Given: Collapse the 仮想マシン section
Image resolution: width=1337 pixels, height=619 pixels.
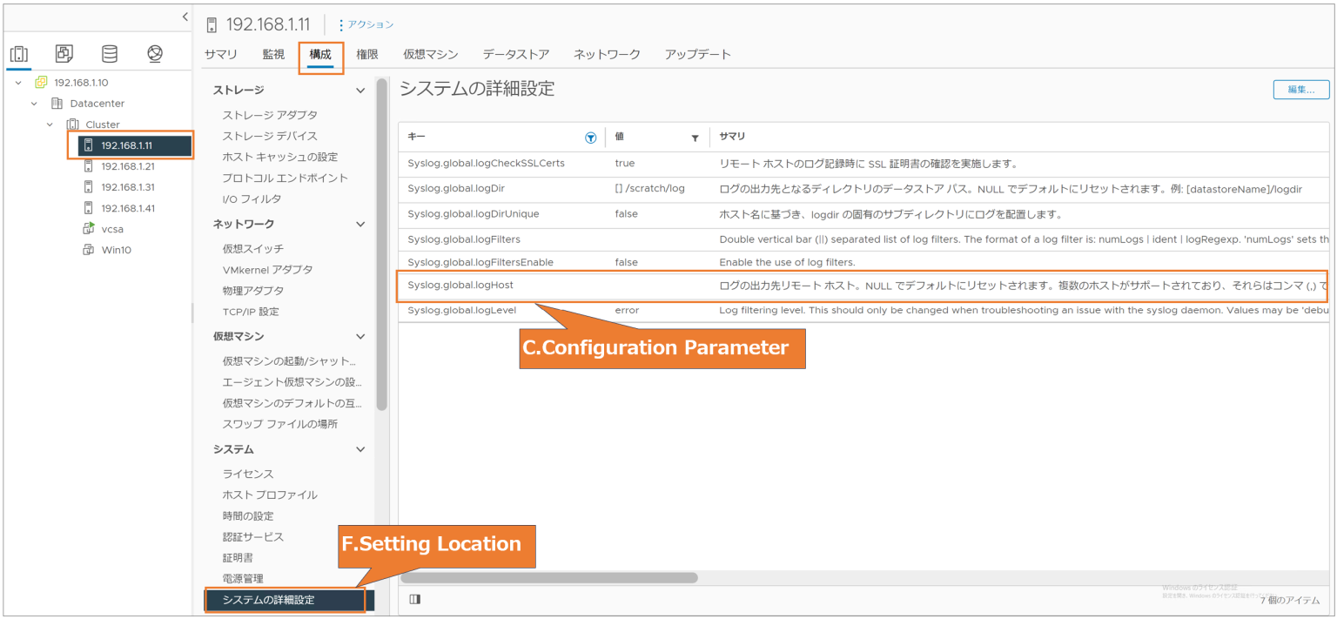Looking at the screenshot, I should [360, 337].
